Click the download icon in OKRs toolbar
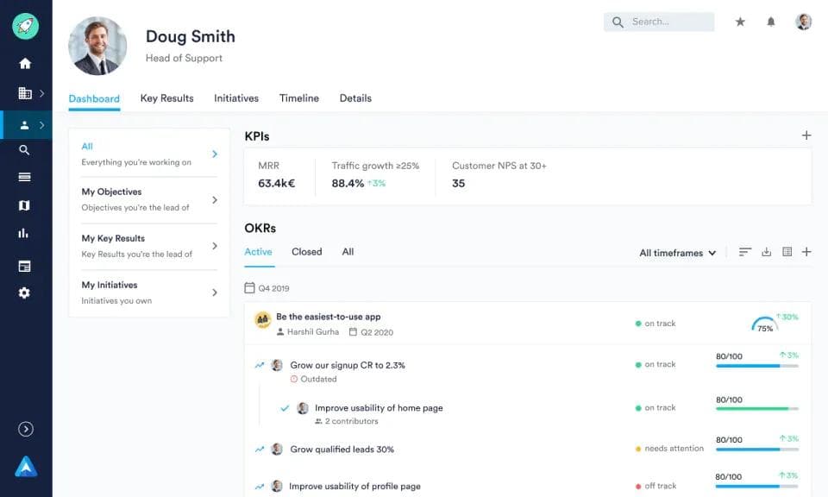The height and width of the screenshot is (497, 828). pos(766,252)
